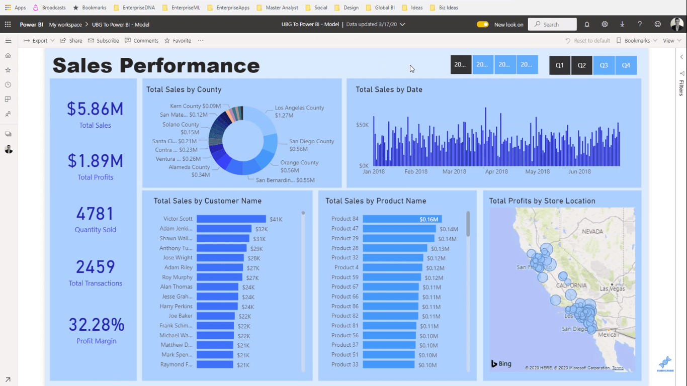
Task: Open My workspace avatar in left navigation
Action: click(x=9, y=149)
